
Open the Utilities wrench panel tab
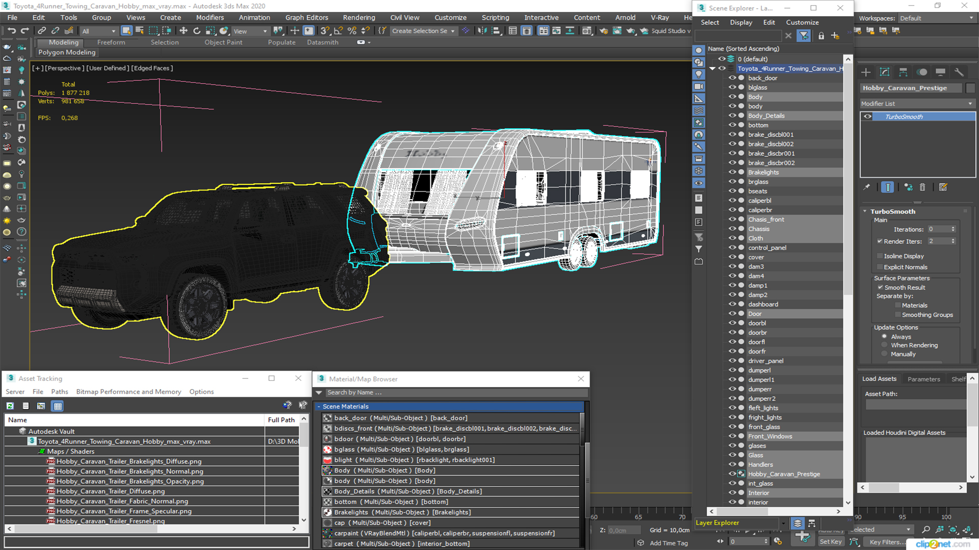click(x=959, y=72)
